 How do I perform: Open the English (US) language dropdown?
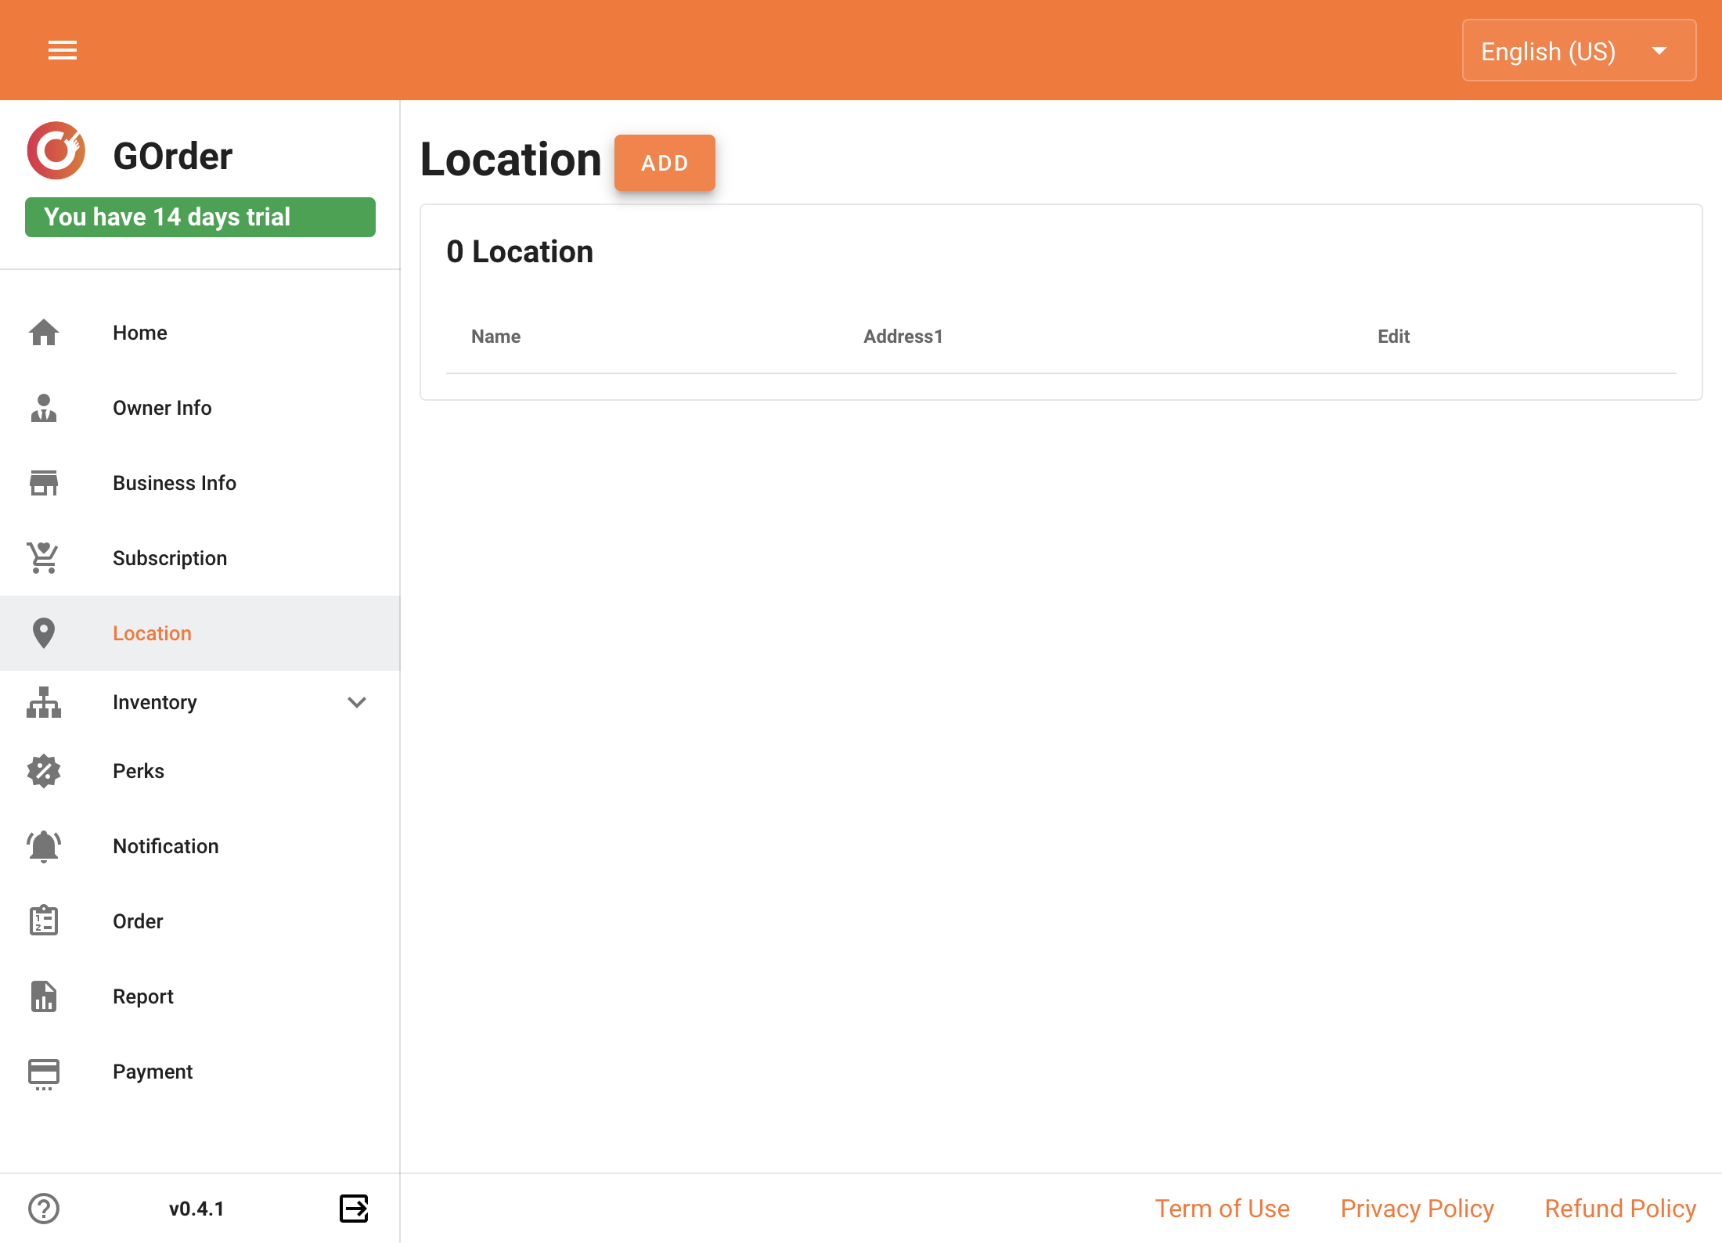1579,51
